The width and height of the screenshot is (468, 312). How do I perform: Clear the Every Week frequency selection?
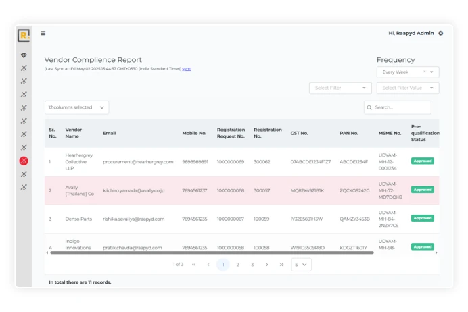425,72
